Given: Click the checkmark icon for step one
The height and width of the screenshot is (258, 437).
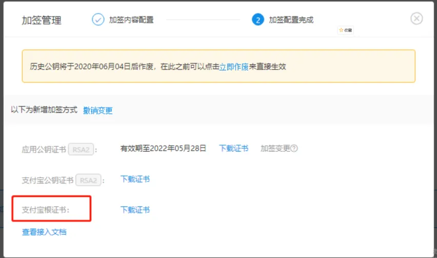Looking at the screenshot, I should (x=97, y=19).
